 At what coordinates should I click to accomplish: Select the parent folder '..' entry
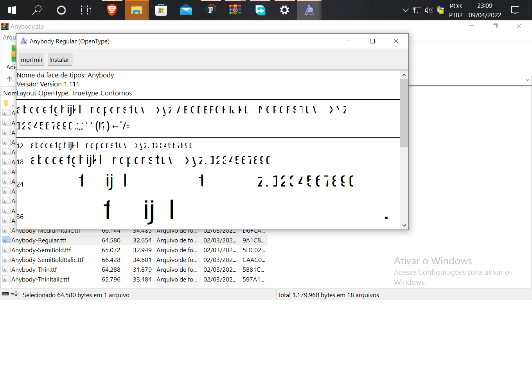[x=9, y=103]
